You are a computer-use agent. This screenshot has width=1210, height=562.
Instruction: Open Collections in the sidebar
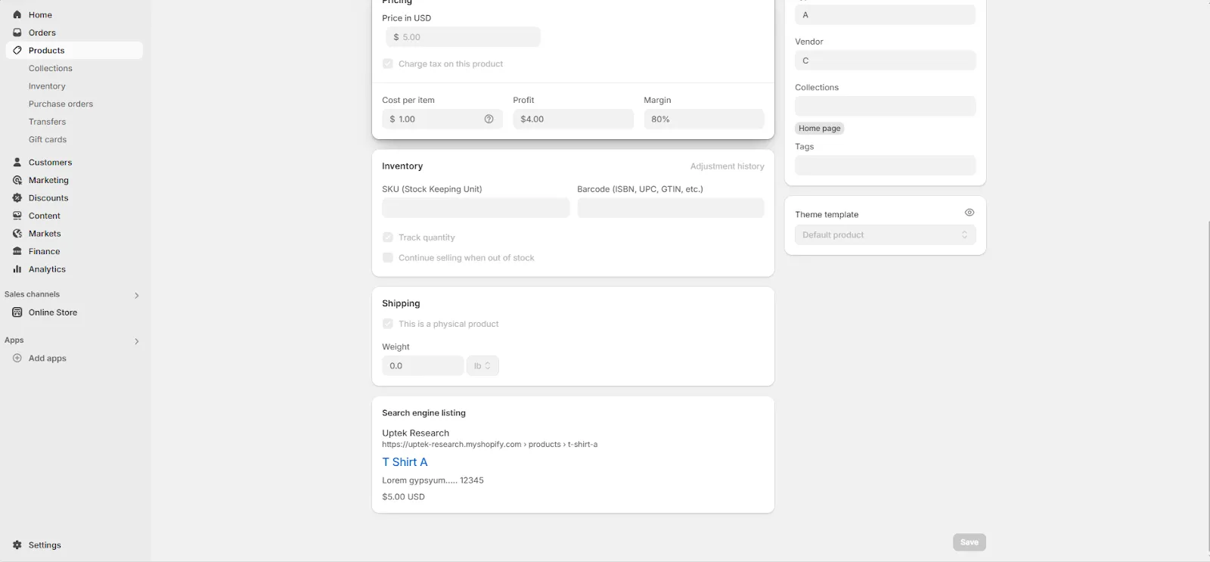(51, 68)
